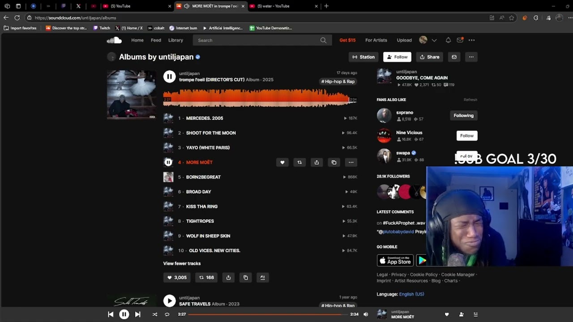The image size is (573, 322).
Task: Open the notifications bell
Action: 448,40
